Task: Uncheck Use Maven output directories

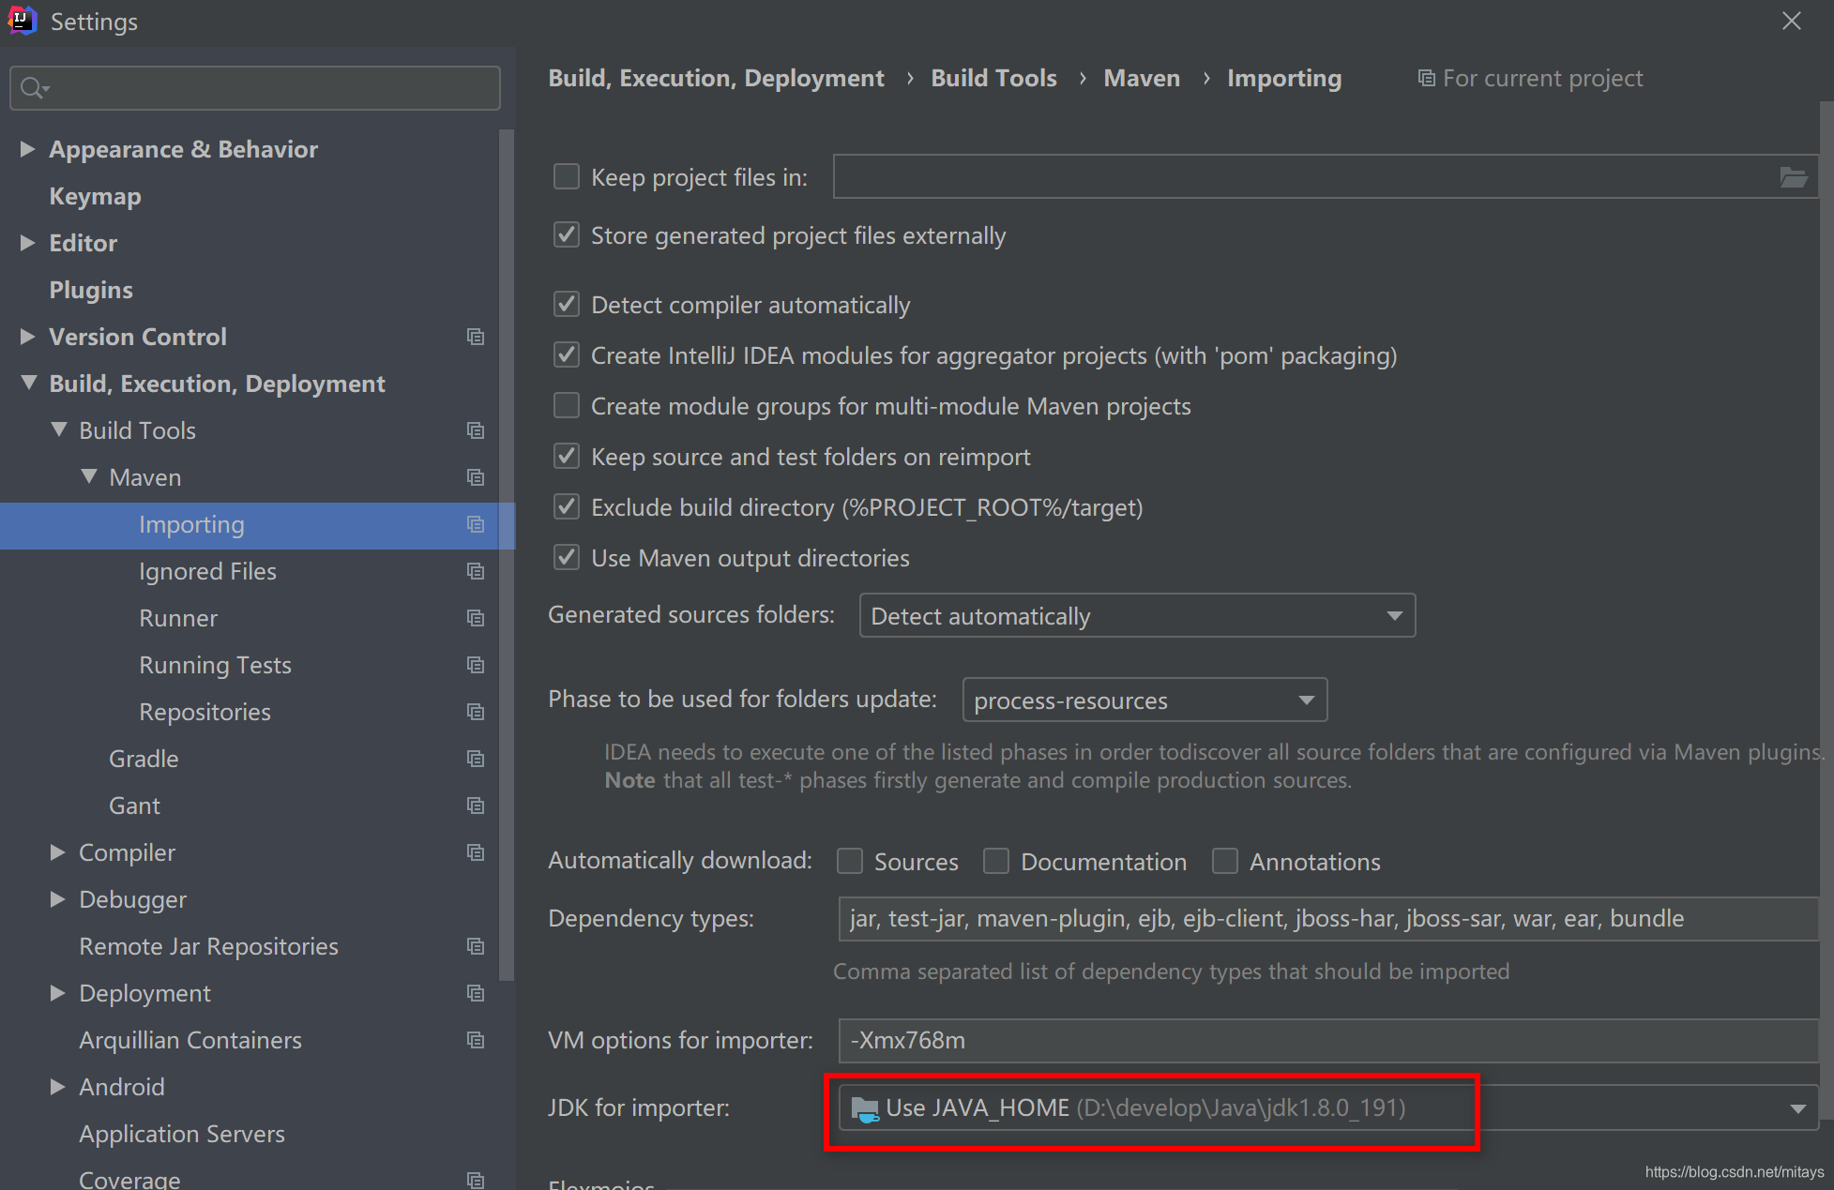Action: pyautogui.click(x=567, y=557)
